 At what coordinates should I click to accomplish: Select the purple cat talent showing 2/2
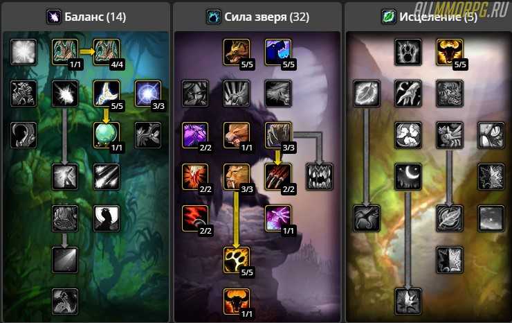click(x=195, y=135)
